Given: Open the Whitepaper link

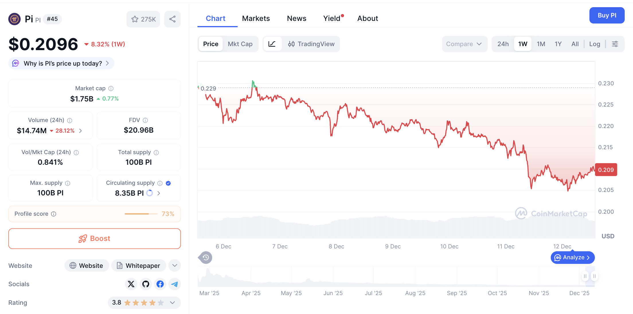Looking at the screenshot, I should pos(138,266).
